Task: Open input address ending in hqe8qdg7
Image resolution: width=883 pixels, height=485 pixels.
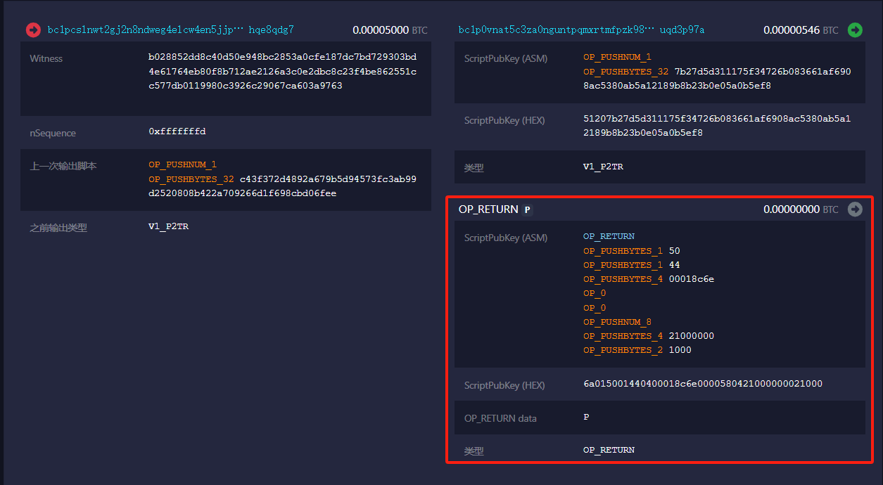Action: point(171,30)
